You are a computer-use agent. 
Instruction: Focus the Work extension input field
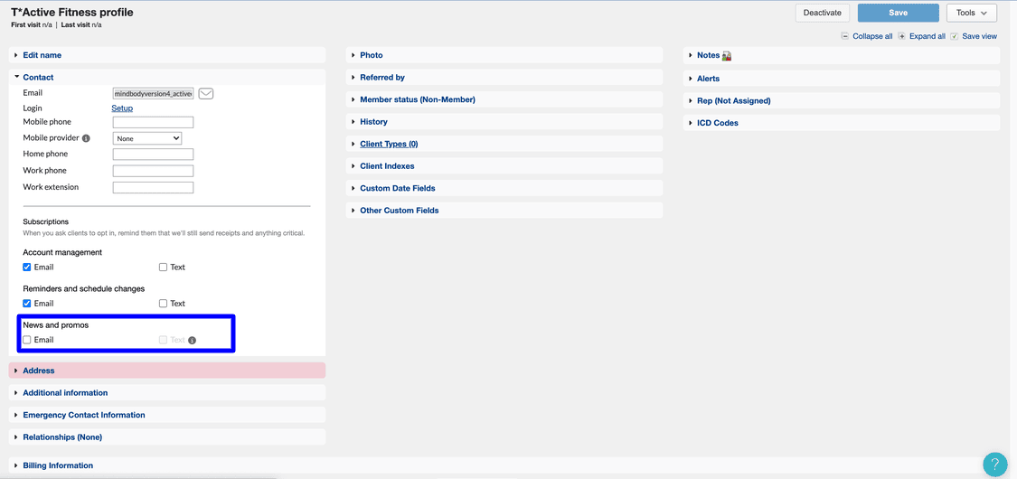(x=153, y=188)
